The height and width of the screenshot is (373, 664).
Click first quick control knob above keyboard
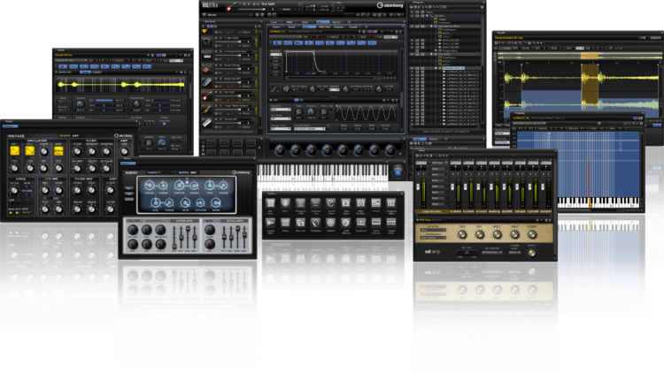pyautogui.click(x=280, y=149)
